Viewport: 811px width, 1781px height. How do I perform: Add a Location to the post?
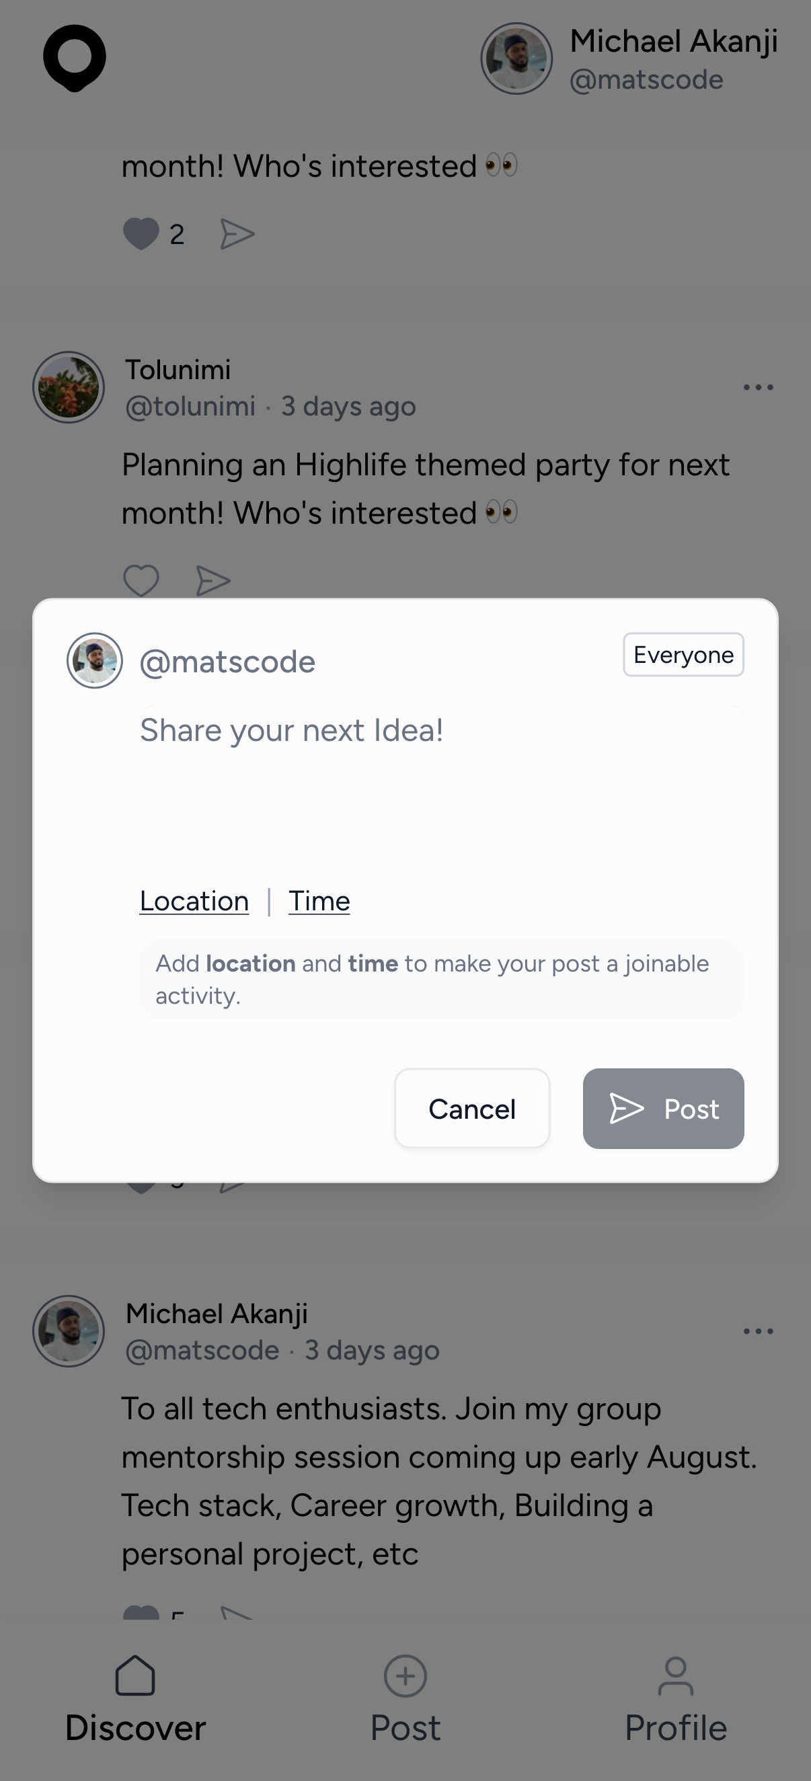tap(194, 901)
